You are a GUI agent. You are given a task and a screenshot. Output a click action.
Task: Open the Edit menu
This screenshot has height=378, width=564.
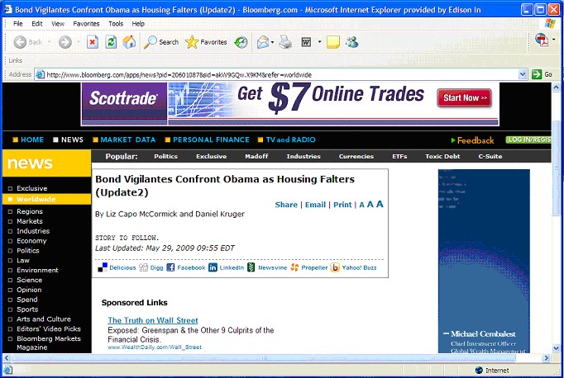point(37,24)
